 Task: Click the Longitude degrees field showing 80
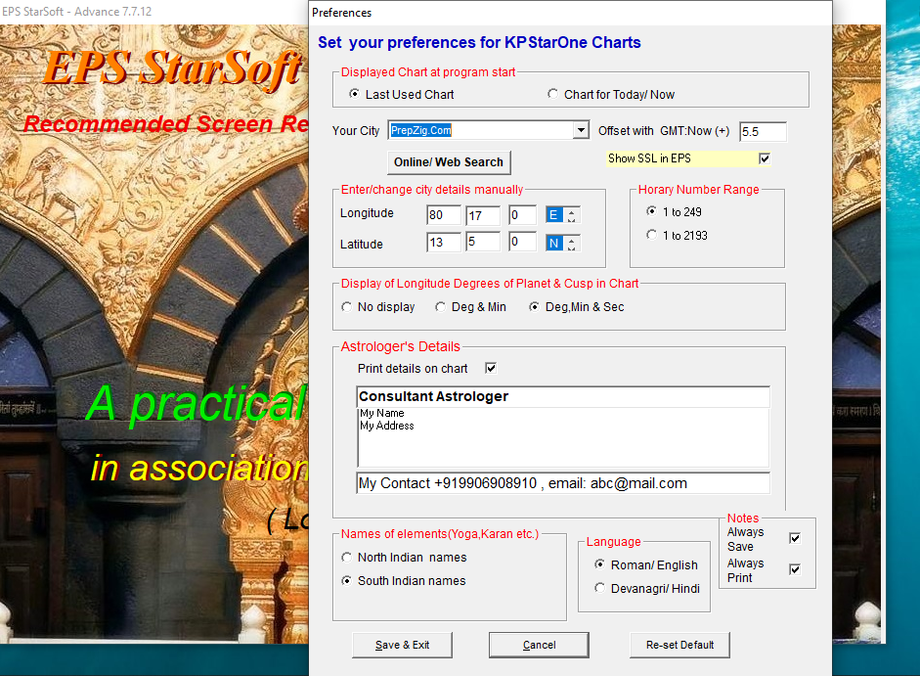(x=444, y=215)
